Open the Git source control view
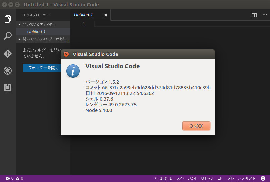Screen dimensions: 270x182 click(8, 54)
